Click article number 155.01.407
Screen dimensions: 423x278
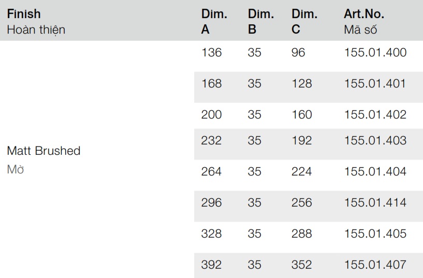(x=375, y=265)
